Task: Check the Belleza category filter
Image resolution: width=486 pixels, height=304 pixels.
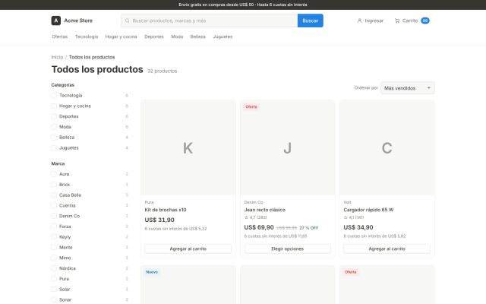Action: pos(54,138)
